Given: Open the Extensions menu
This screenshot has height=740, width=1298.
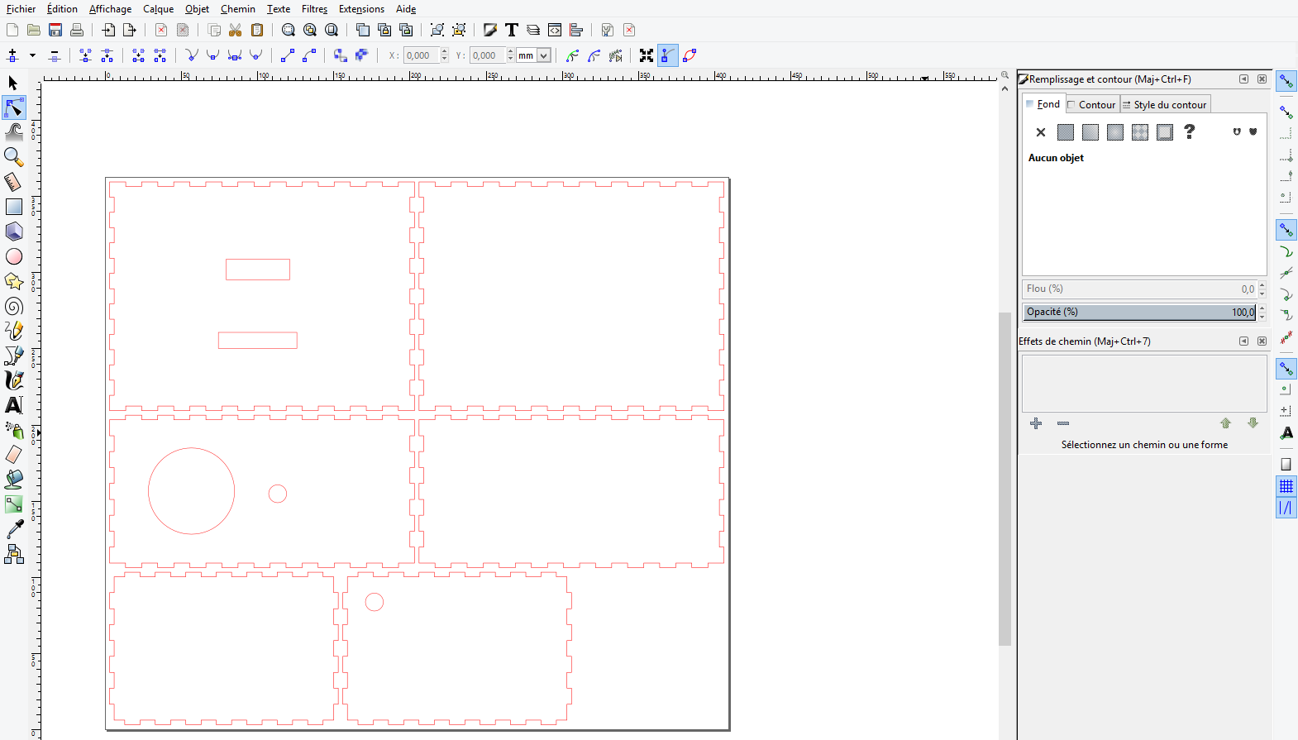Looking at the screenshot, I should coord(361,9).
